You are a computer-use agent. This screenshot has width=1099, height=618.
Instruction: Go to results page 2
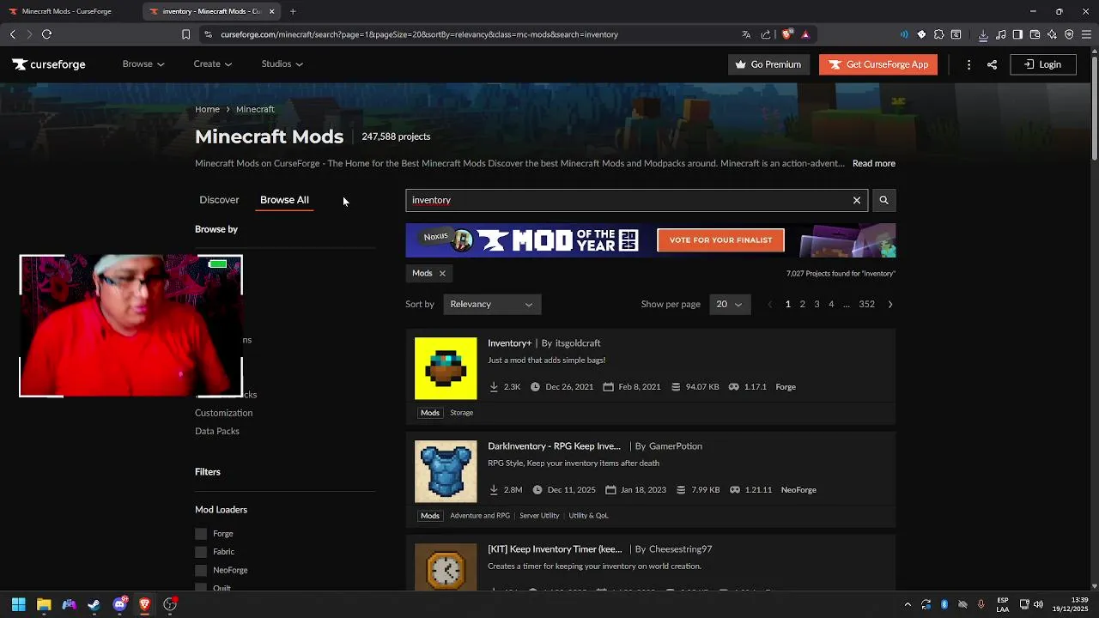(802, 304)
